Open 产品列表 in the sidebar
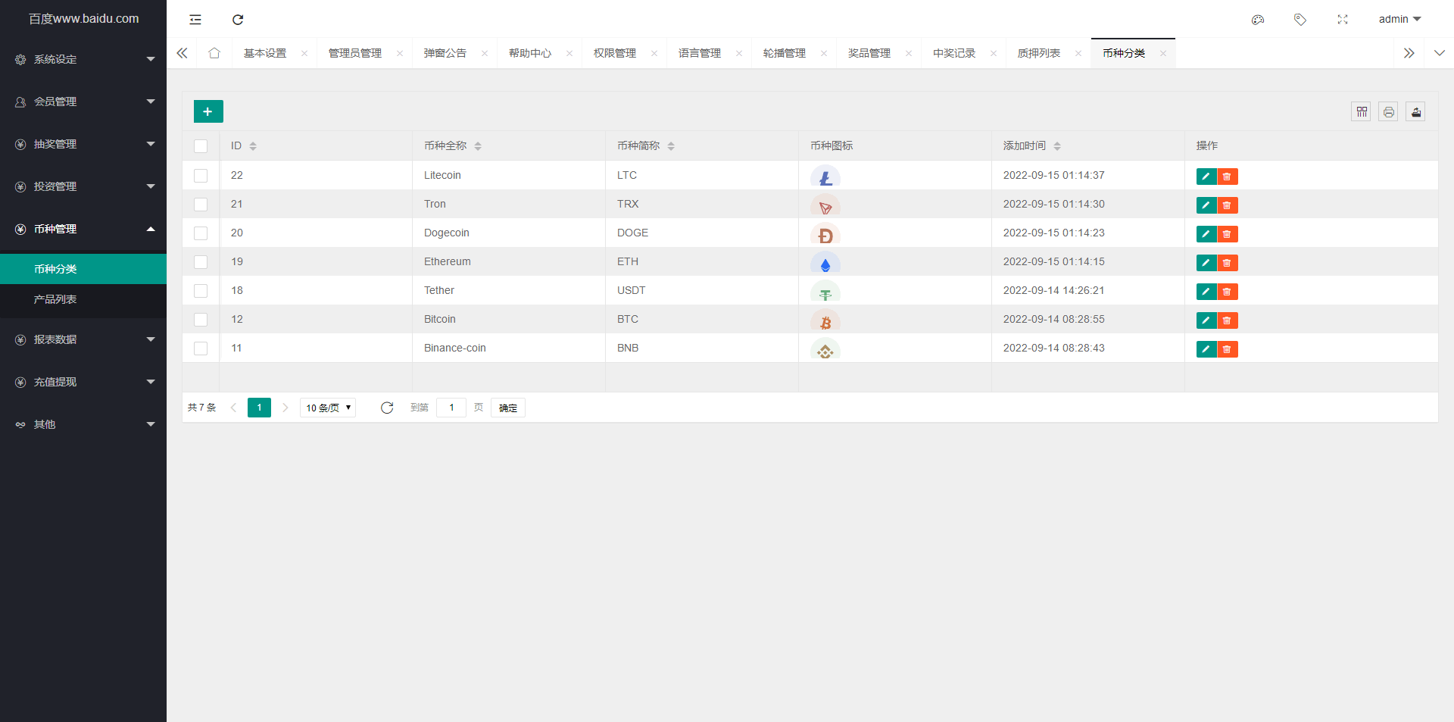1454x722 pixels. [x=55, y=299]
